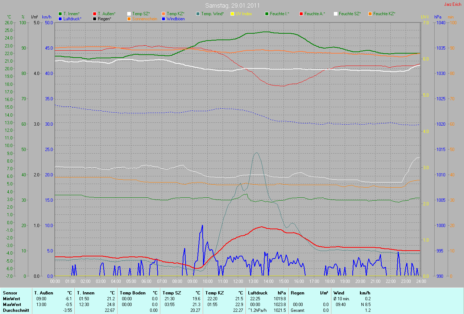The image size is (464, 314).
Task: Click the red T. Außen legend square
Action: tap(95, 14)
